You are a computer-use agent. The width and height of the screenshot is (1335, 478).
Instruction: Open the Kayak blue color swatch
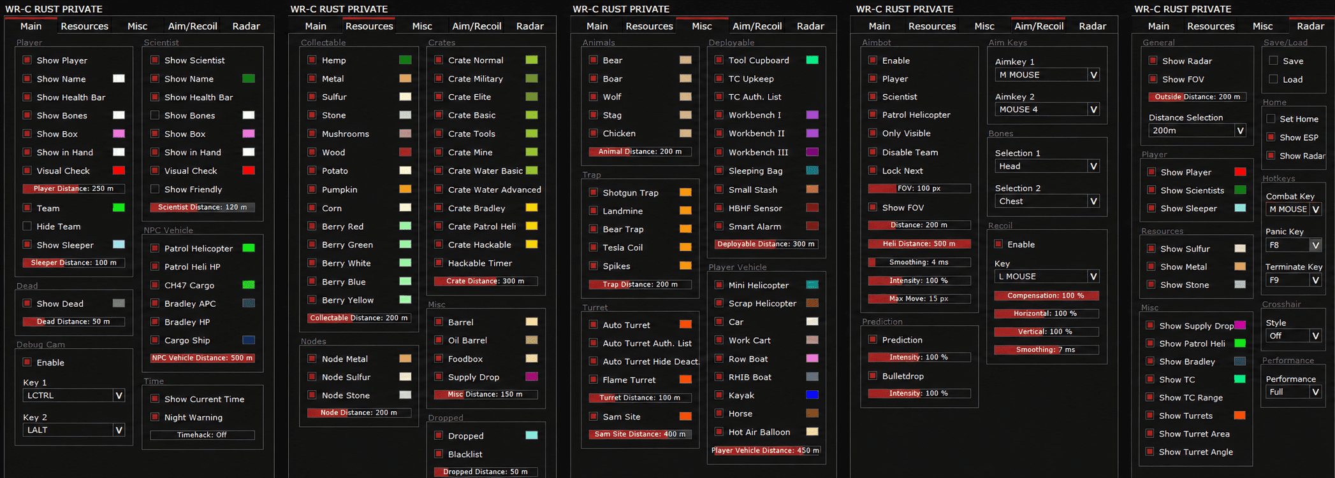point(812,395)
